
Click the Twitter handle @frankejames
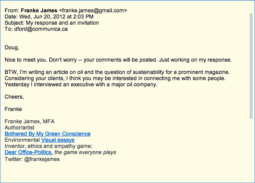pyautogui.click(x=42, y=159)
